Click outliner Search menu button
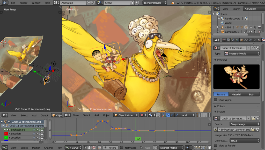The width and height of the screenshot is (265, 150). [x=237, y=9]
